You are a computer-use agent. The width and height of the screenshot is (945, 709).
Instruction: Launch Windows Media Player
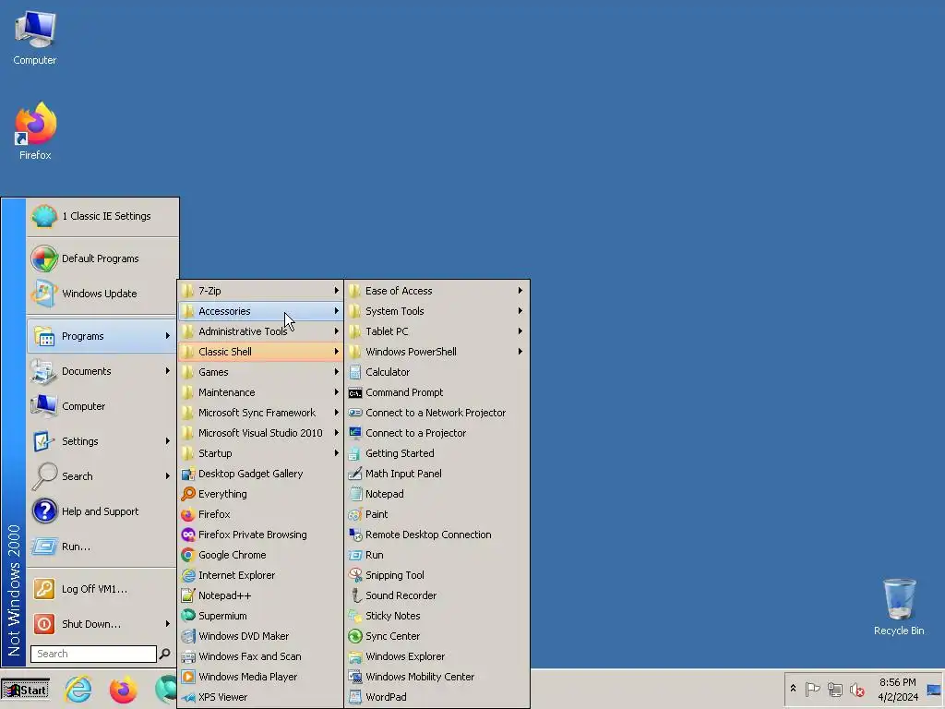coord(260,677)
